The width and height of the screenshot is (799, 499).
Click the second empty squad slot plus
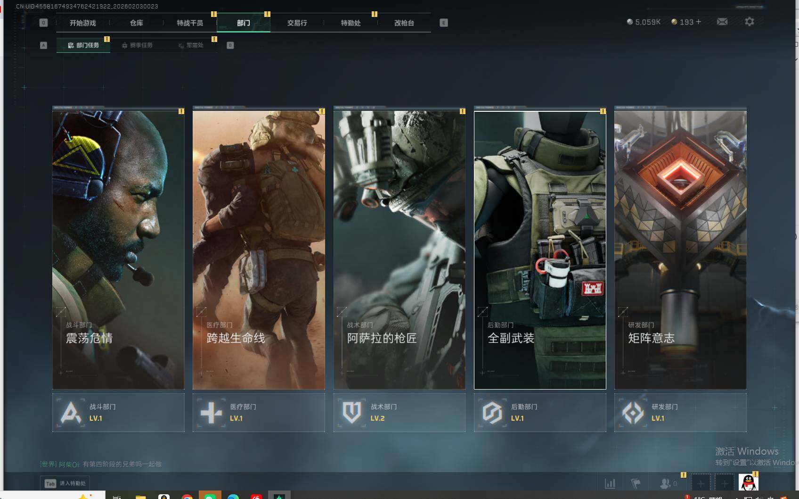[x=725, y=483]
